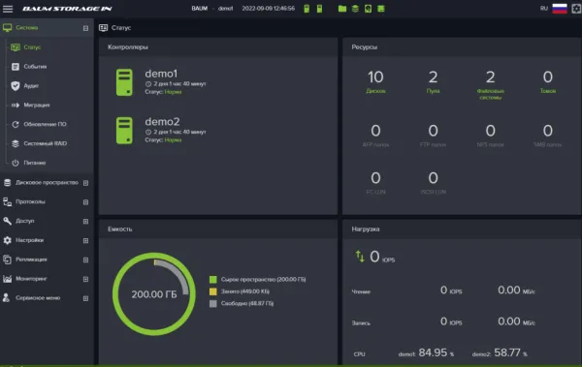Open Мониторинг menu label
Image resolution: width=582 pixels, height=367 pixels.
tap(31, 279)
